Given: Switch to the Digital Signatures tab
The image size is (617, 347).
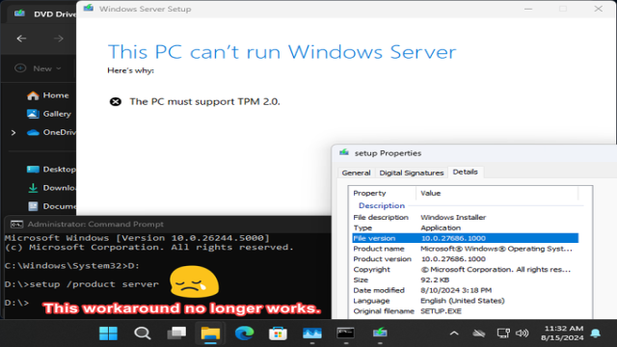Looking at the screenshot, I should point(412,173).
